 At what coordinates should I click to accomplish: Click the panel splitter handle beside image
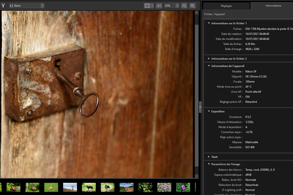200,107
